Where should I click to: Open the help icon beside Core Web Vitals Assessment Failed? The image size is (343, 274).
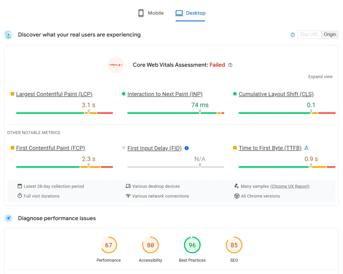(x=230, y=65)
